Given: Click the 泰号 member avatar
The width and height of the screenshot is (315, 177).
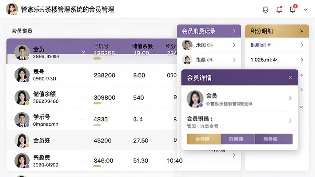Looking at the screenshot, I should pos(22,75).
